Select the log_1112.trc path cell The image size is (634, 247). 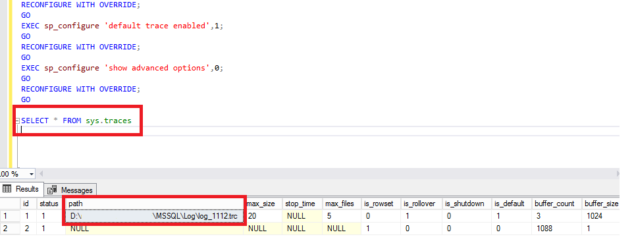click(155, 216)
